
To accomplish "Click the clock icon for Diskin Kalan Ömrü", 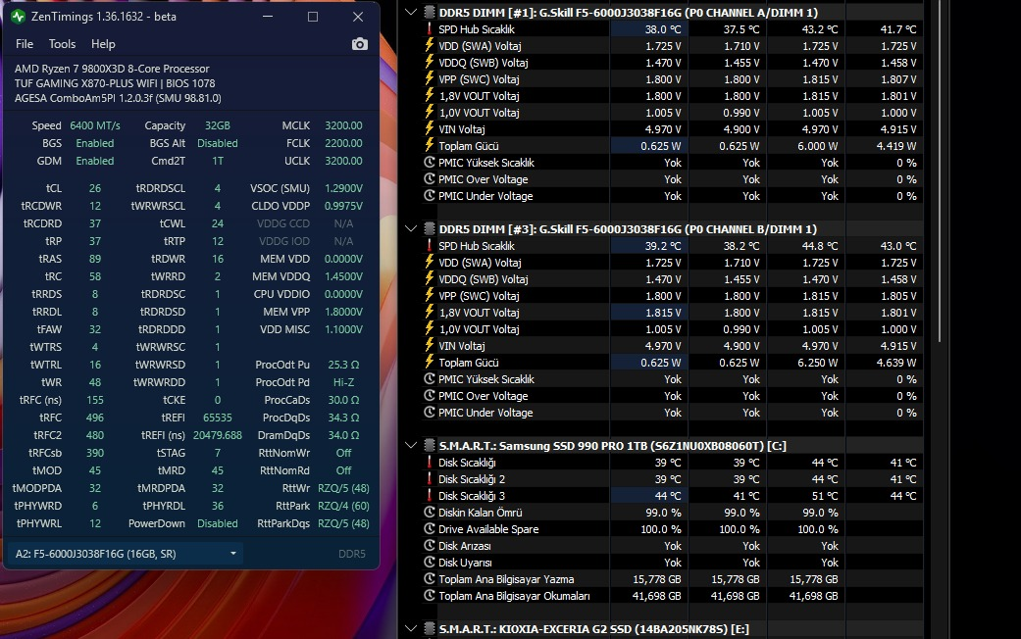I will point(430,513).
